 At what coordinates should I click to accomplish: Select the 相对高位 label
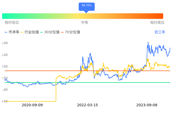pyautogui.click(x=157, y=23)
